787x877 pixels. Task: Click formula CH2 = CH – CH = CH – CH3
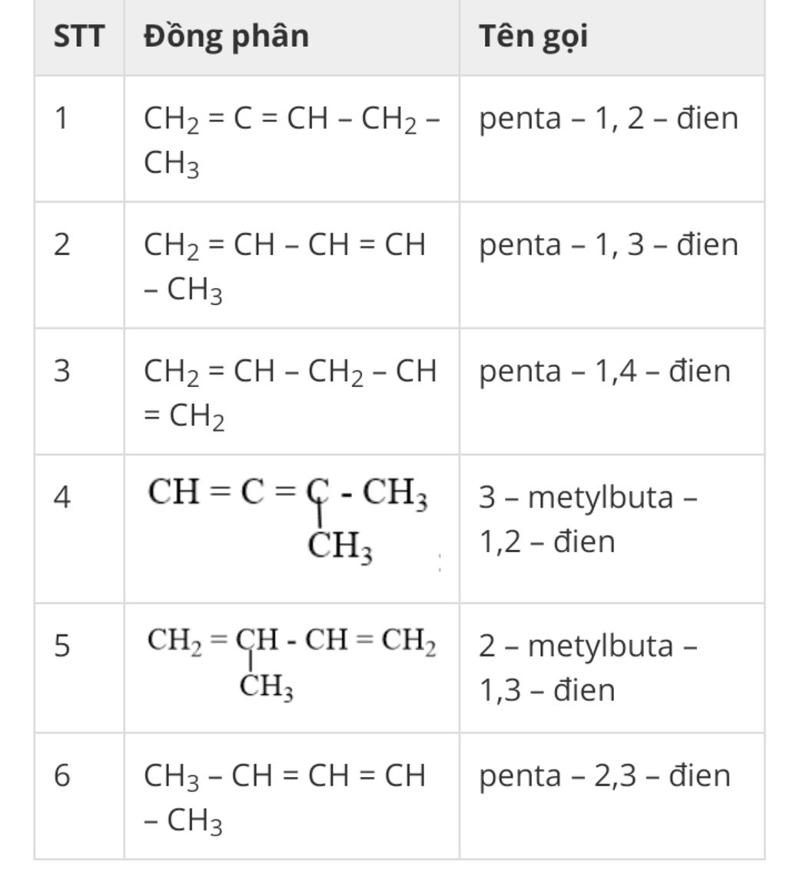tap(284, 266)
